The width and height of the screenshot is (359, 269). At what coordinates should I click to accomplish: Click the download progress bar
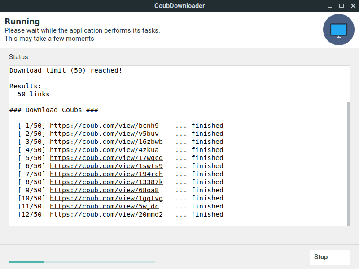point(82,262)
